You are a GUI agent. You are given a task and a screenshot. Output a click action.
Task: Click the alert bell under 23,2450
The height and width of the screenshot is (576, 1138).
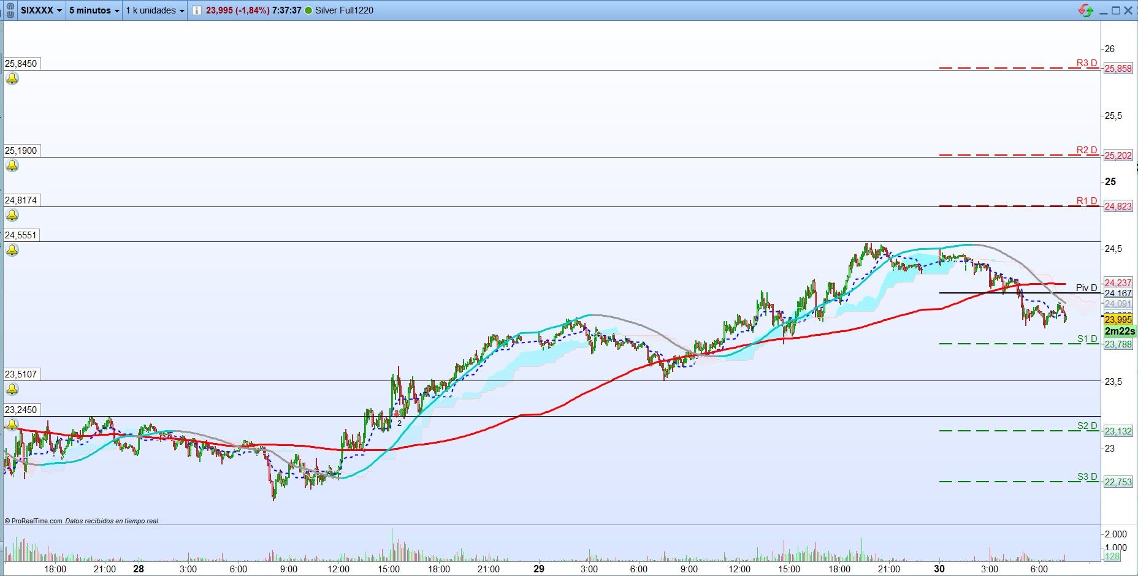[x=12, y=425]
